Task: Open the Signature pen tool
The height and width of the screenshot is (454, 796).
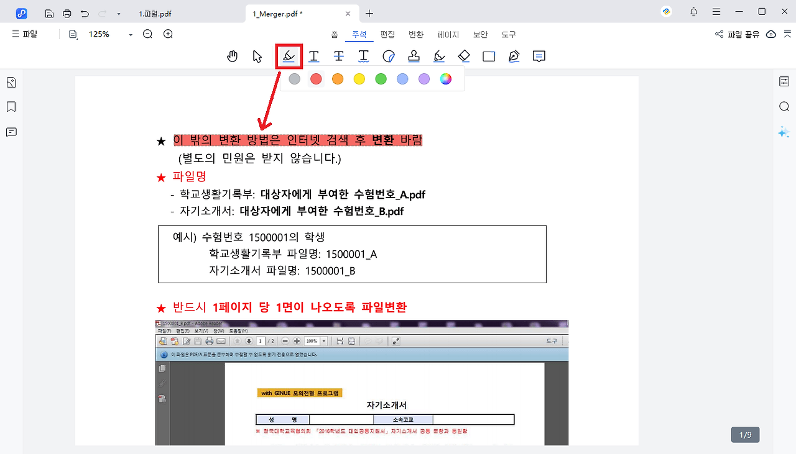Action: 514,57
